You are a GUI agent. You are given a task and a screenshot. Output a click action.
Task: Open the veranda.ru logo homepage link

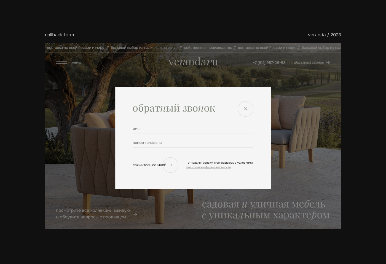[193, 62]
